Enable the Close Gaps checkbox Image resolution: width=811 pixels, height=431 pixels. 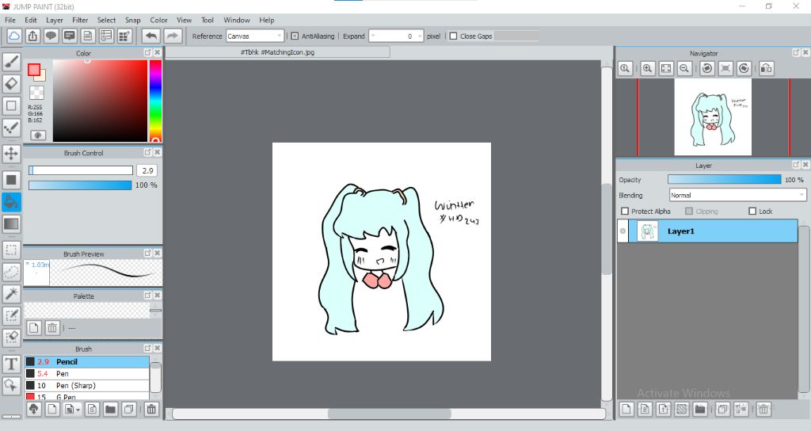453,36
